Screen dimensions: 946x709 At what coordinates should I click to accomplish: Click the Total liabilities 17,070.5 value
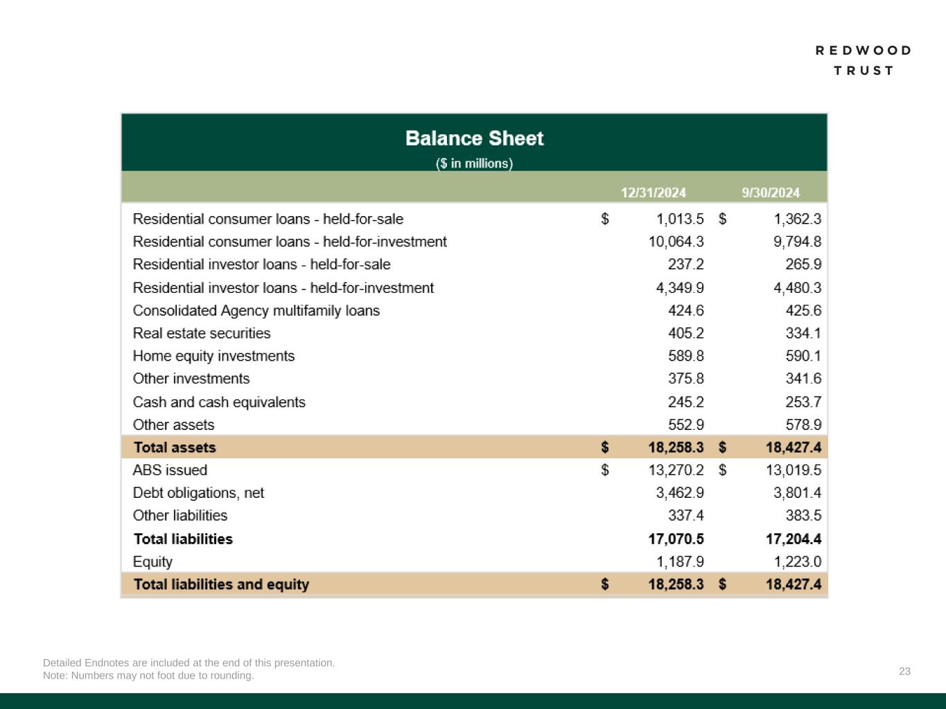(x=676, y=539)
